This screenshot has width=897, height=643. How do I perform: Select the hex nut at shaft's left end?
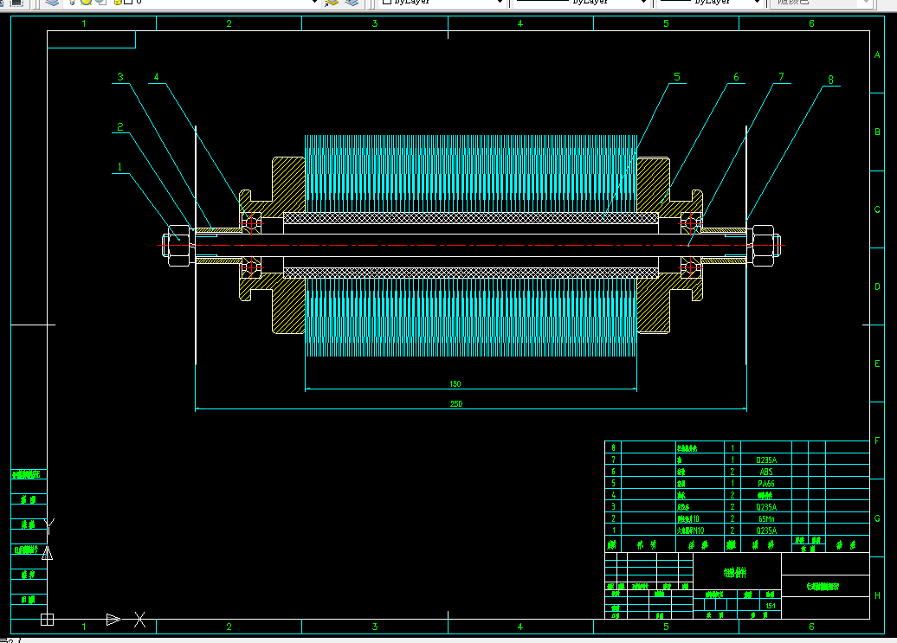pyautogui.click(x=178, y=246)
